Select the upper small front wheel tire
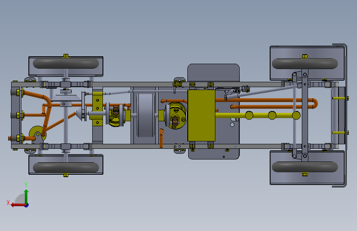This screenshot has height=231, width=357. coord(66,63)
